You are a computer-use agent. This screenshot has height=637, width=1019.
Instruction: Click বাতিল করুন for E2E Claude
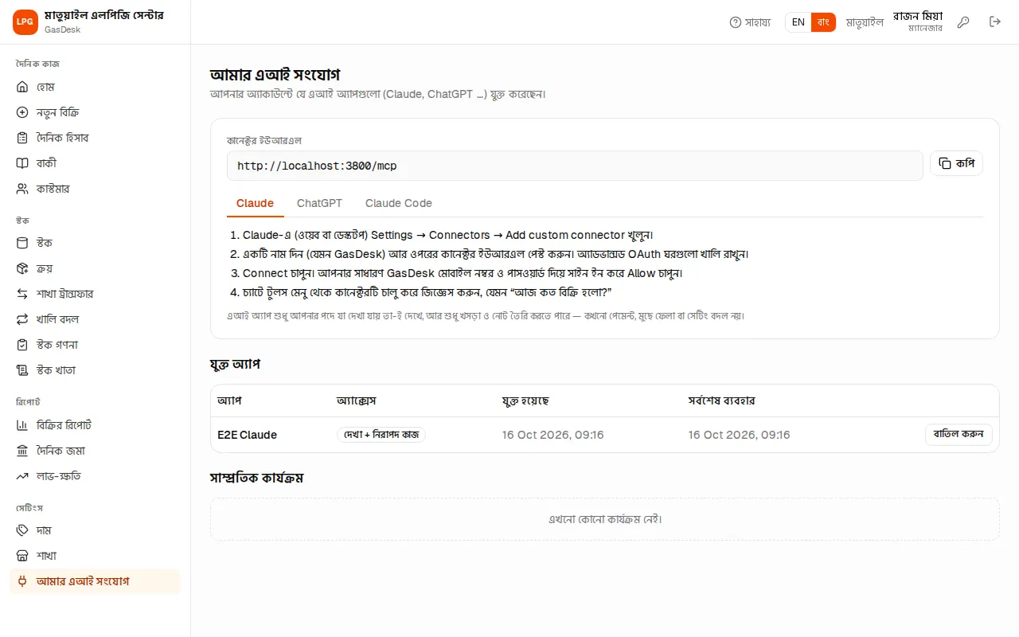958,435
